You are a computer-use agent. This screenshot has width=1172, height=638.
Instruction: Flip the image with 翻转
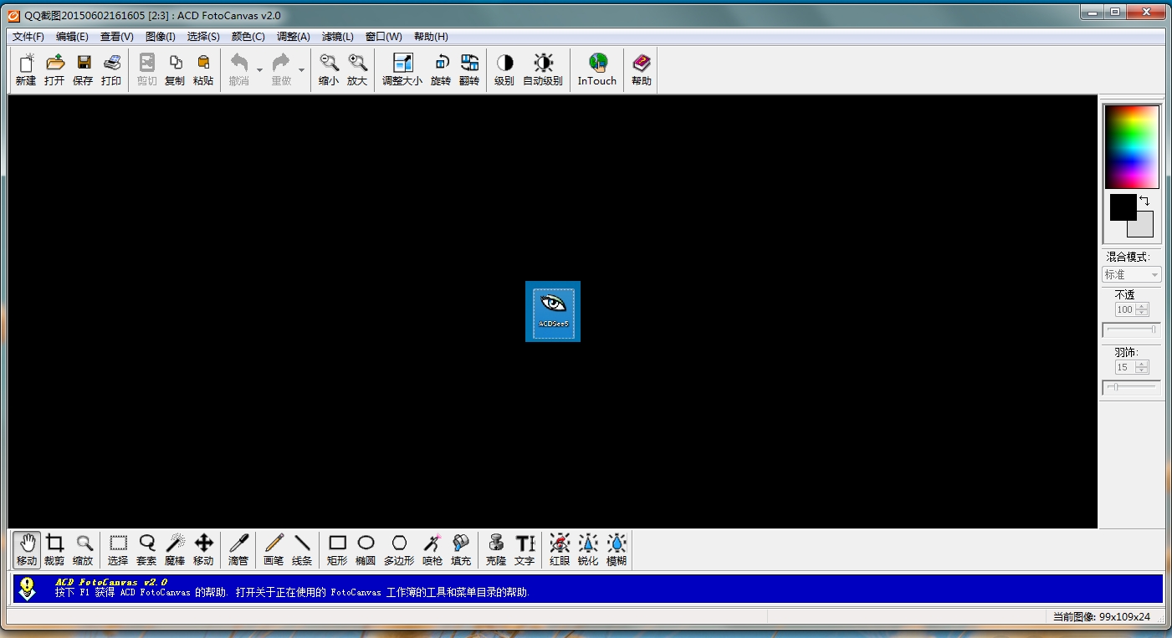coord(469,69)
